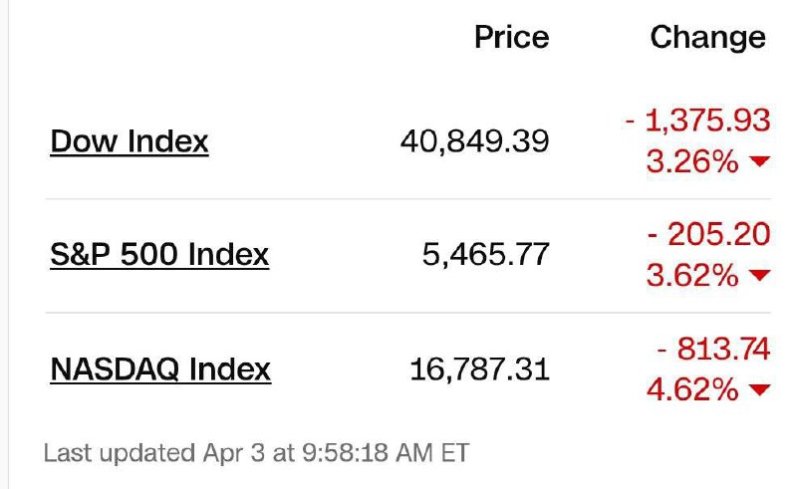
Task: Click the Dow point change -1,375.93
Action: click(x=697, y=121)
